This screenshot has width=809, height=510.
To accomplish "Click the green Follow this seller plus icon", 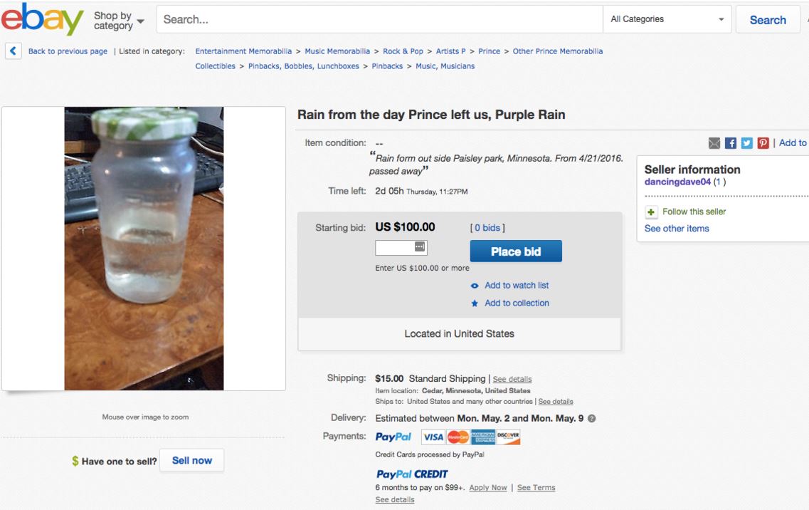I will (x=651, y=212).
